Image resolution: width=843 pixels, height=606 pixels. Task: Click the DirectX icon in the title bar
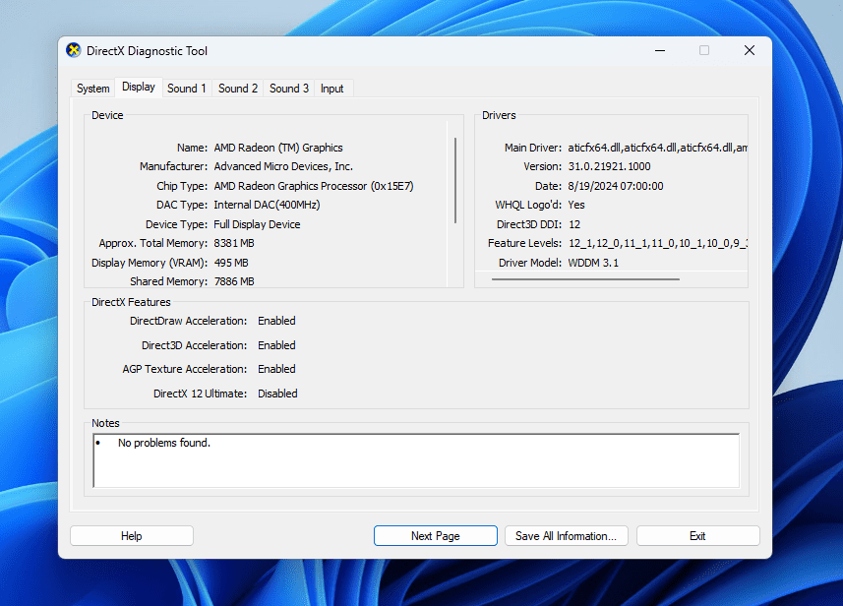point(72,50)
